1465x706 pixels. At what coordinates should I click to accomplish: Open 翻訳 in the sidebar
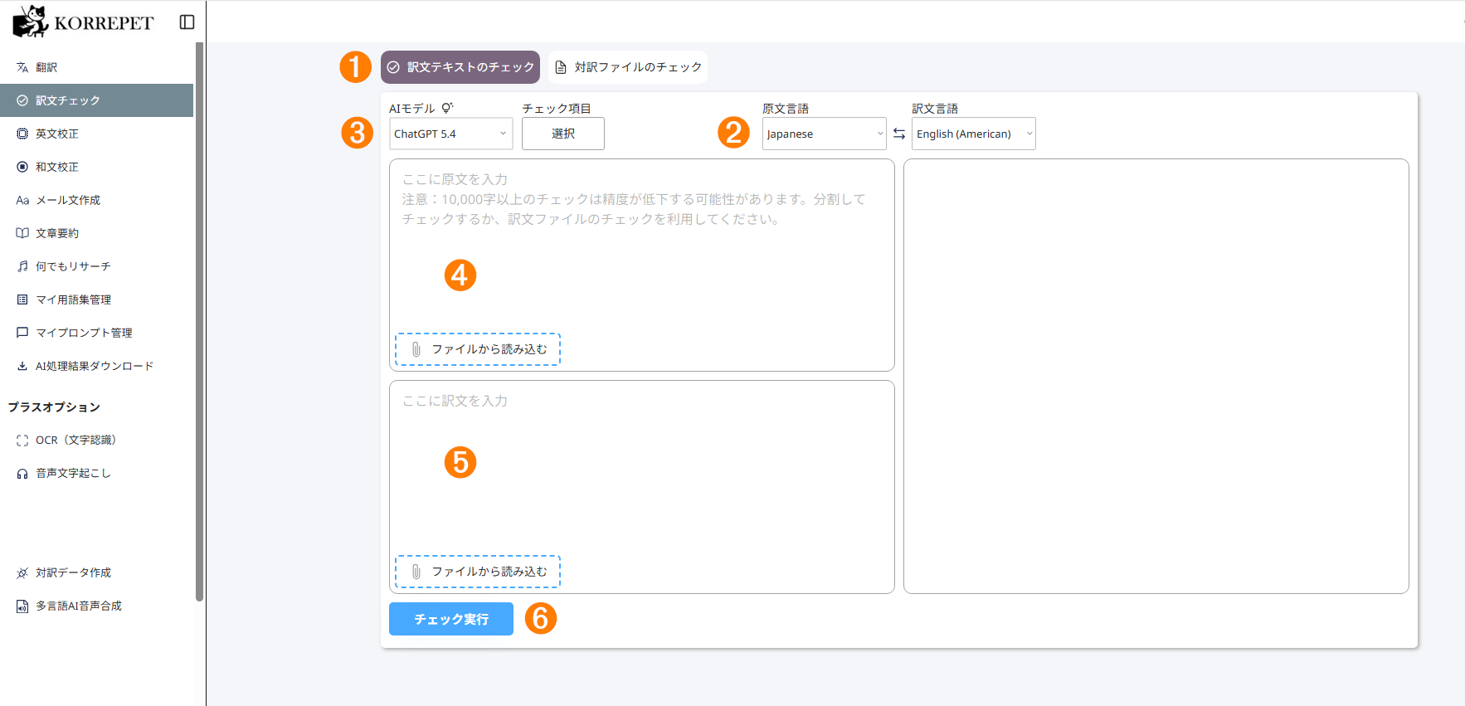point(96,67)
